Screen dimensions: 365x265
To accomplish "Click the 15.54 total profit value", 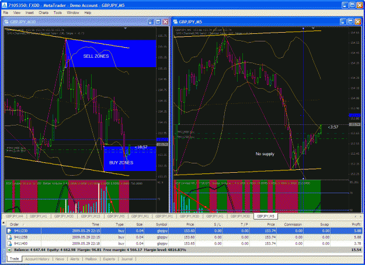I will point(356,250).
